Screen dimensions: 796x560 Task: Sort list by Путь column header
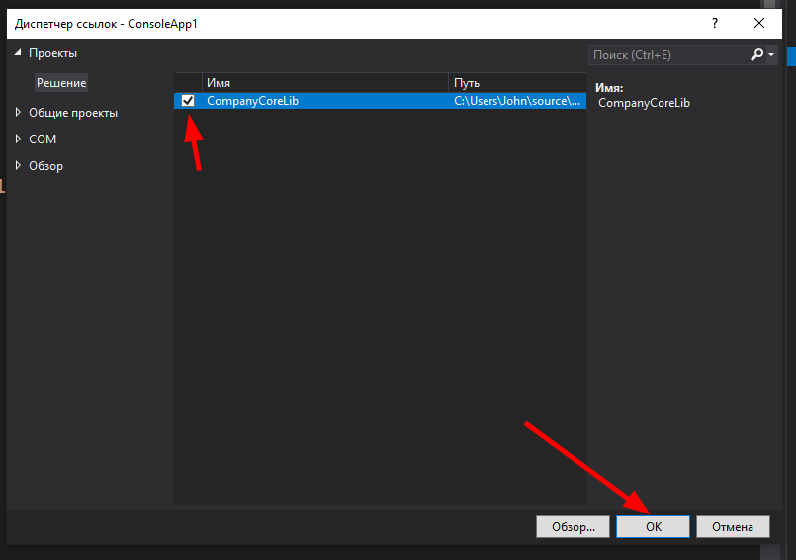click(516, 83)
